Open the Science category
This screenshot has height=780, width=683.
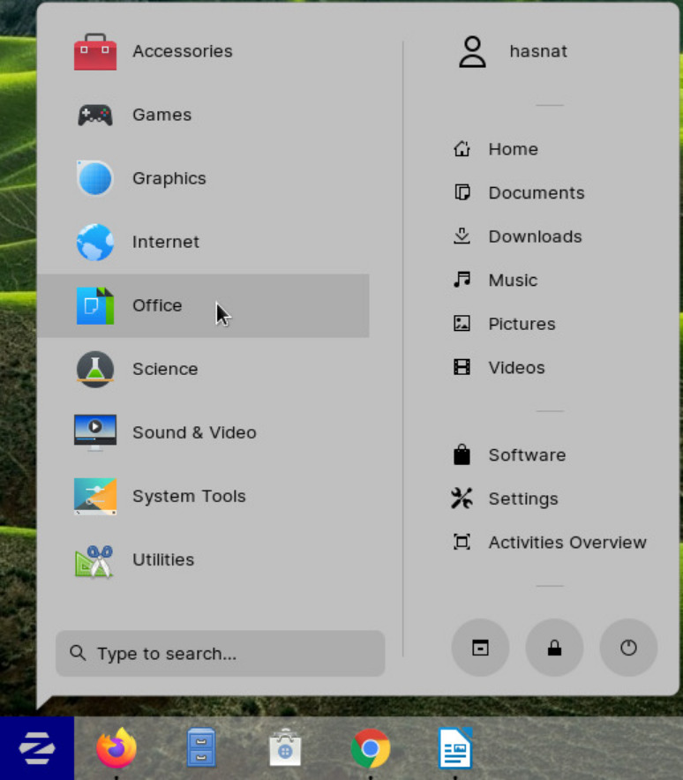pos(203,370)
